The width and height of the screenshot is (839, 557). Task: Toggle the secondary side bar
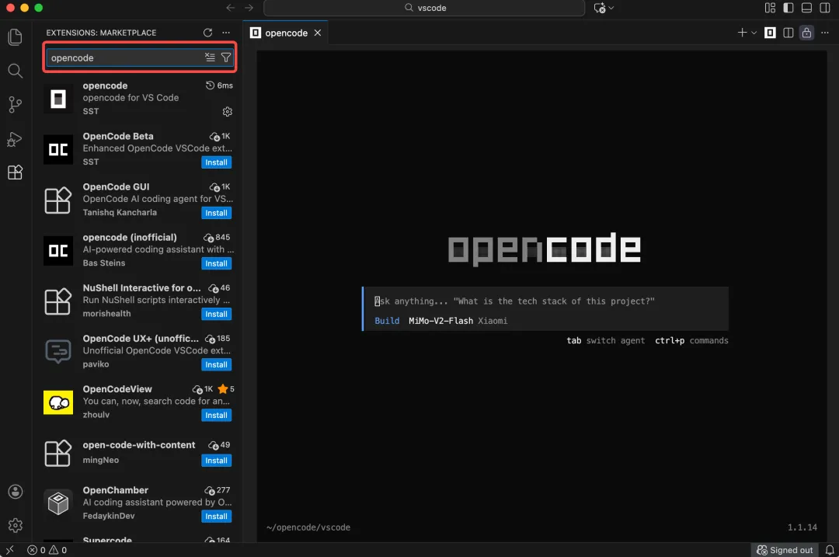(x=824, y=8)
